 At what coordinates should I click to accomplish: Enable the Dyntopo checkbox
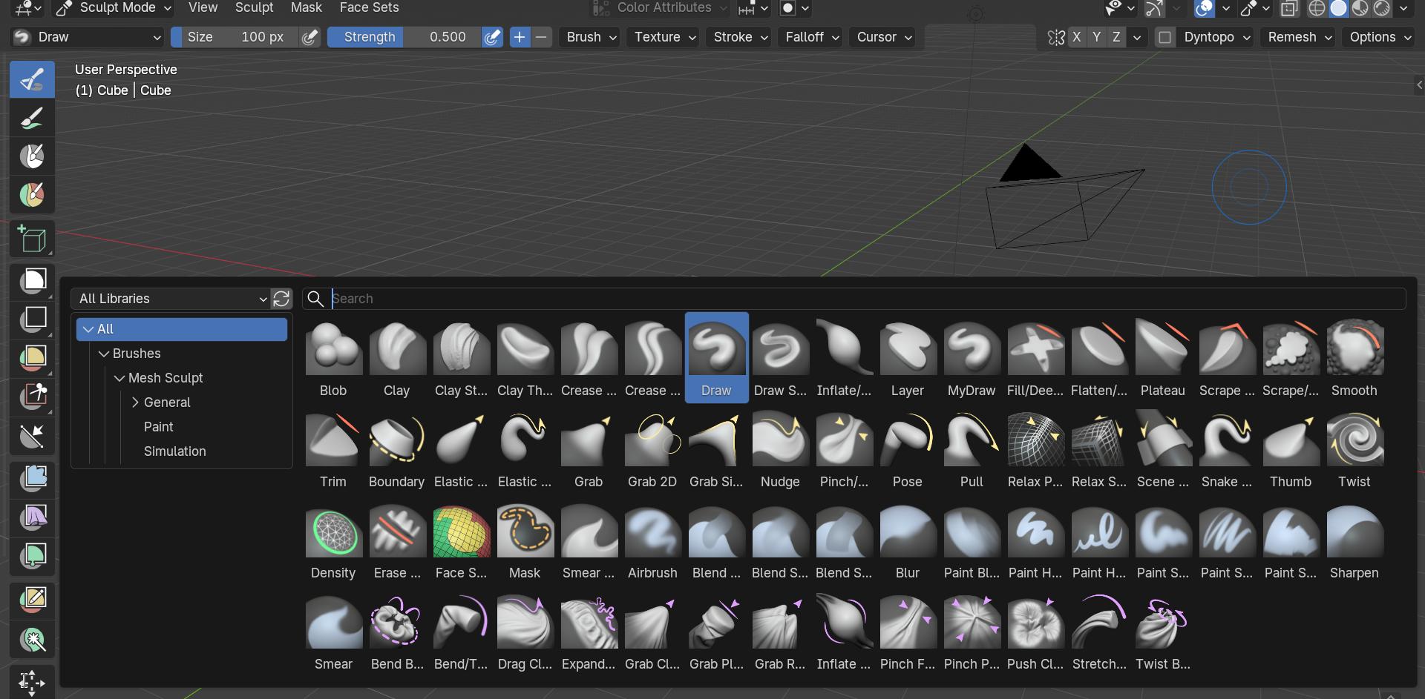pyautogui.click(x=1164, y=37)
